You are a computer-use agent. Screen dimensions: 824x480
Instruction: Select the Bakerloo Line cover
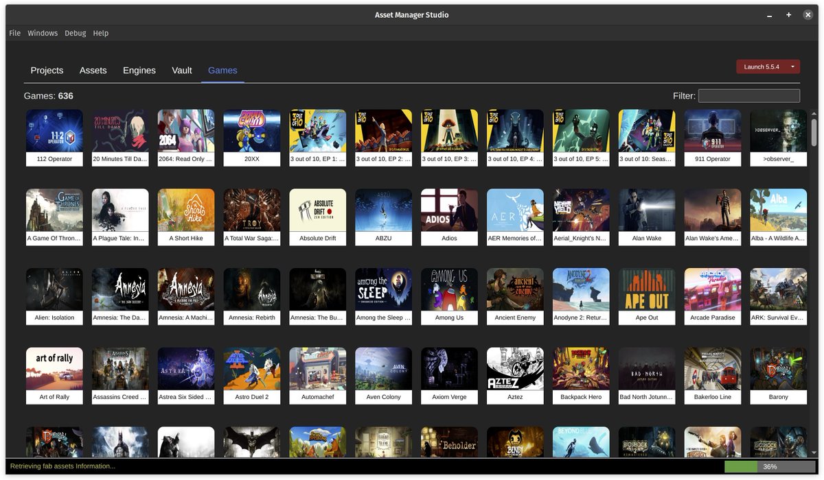[713, 369]
